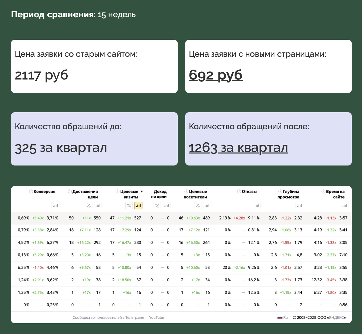Click the 489 target visitors cell
Screen dimensions: 362x334
[x=206, y=218]
